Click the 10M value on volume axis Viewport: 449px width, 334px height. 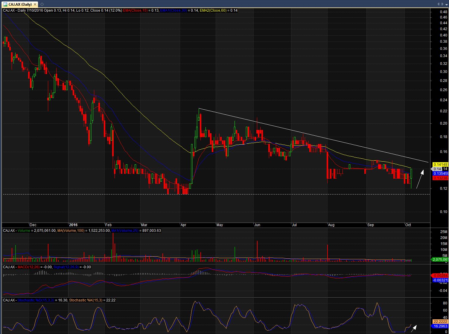pos(444,250)
